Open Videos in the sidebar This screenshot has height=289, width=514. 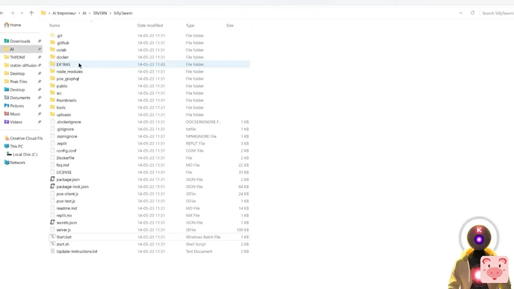[13, 122]
